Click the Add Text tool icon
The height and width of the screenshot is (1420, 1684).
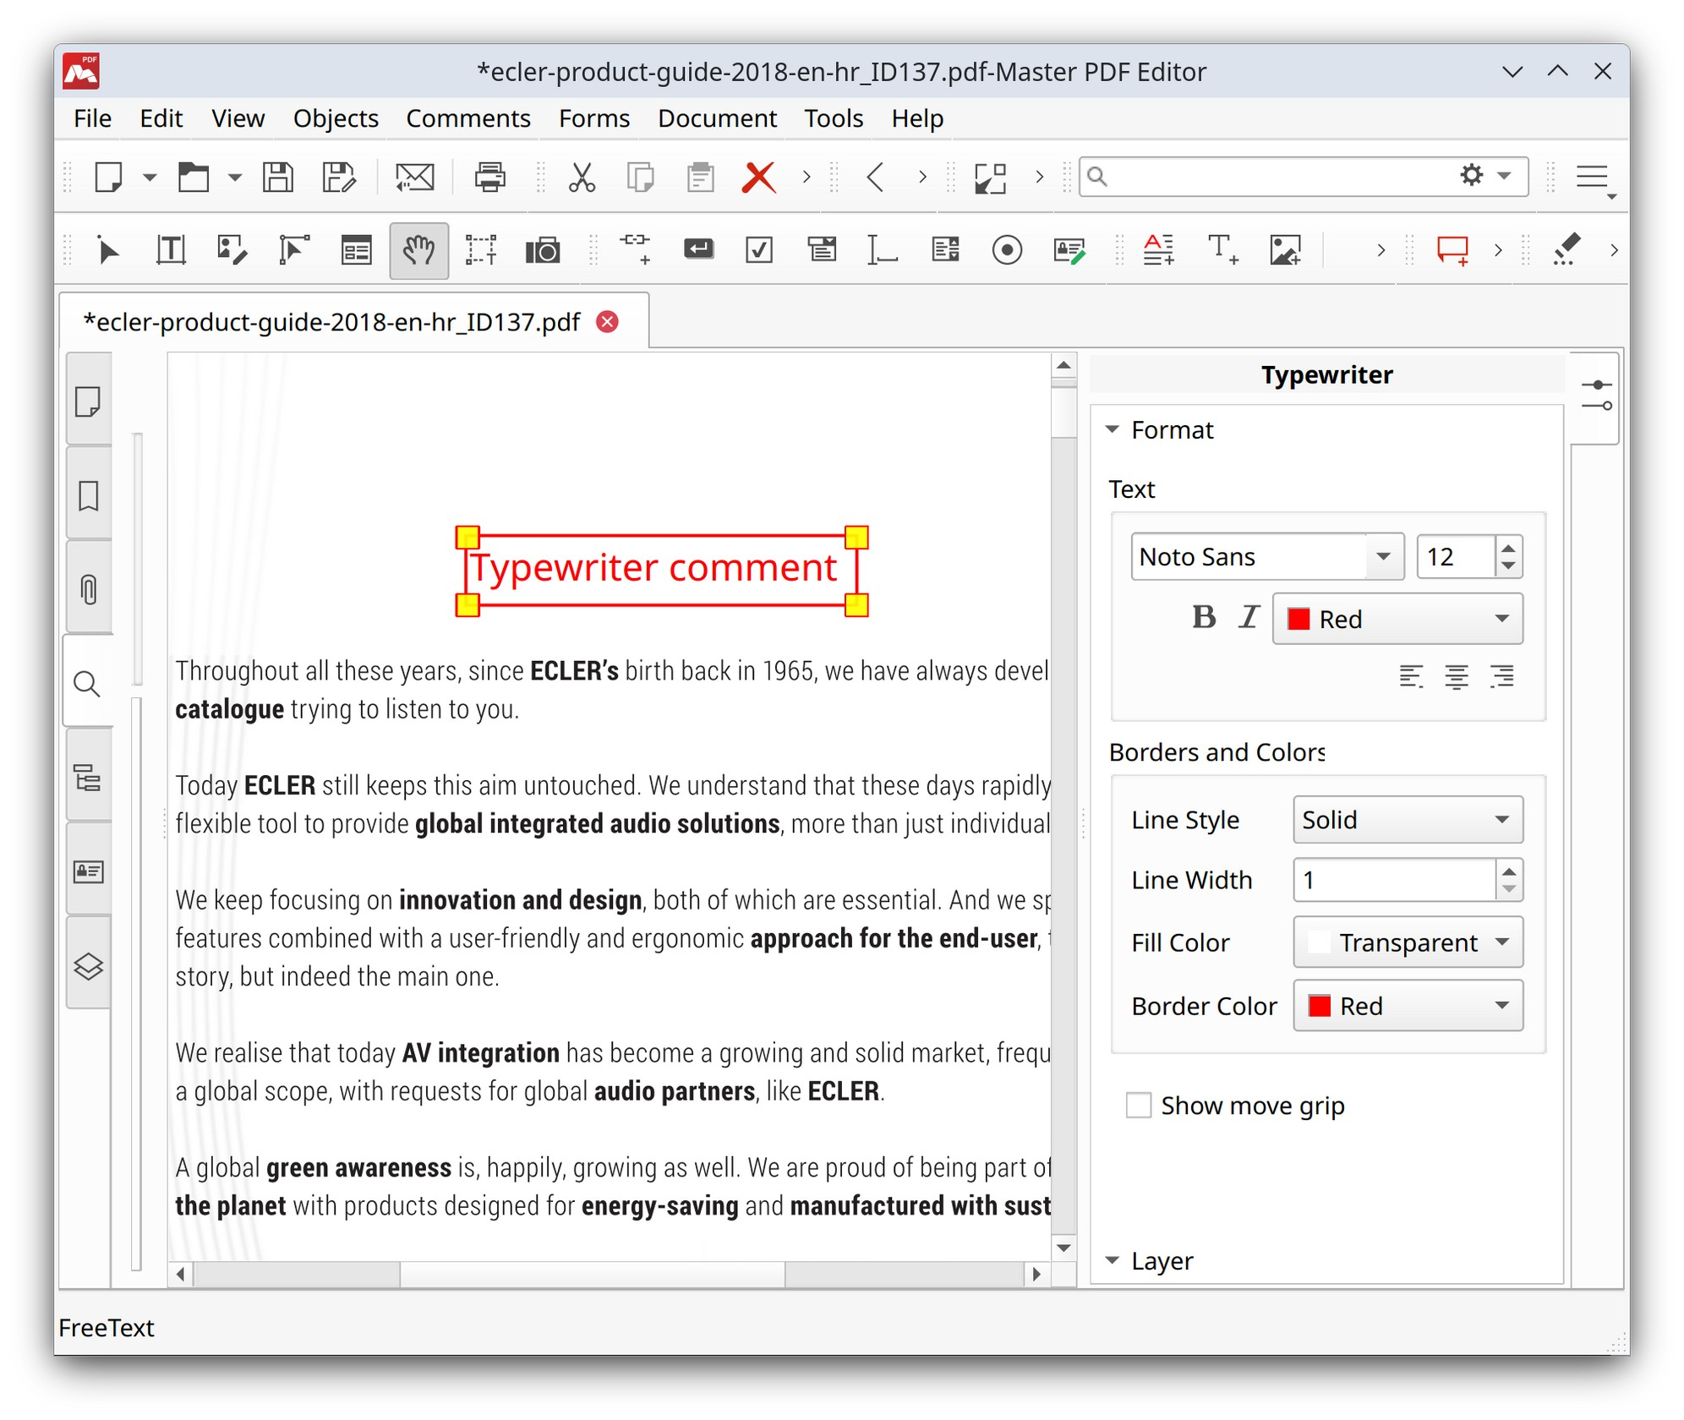(x=1222, y=250)
